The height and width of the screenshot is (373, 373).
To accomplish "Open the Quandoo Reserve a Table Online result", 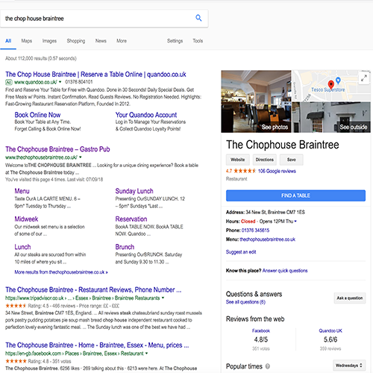I will point(95,74).
